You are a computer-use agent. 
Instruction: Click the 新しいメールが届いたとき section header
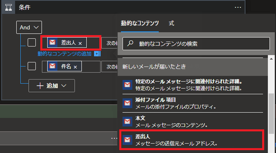193,67
